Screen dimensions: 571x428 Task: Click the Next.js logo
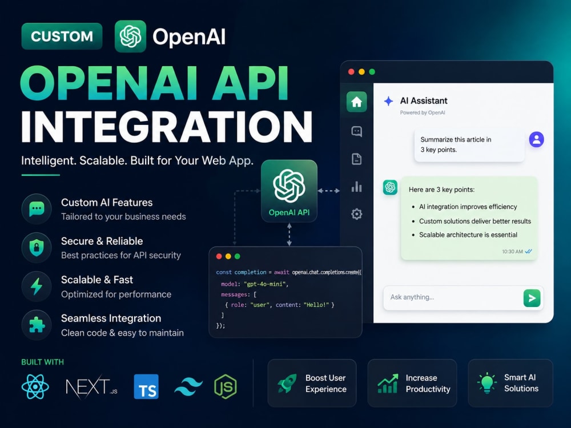91,387
